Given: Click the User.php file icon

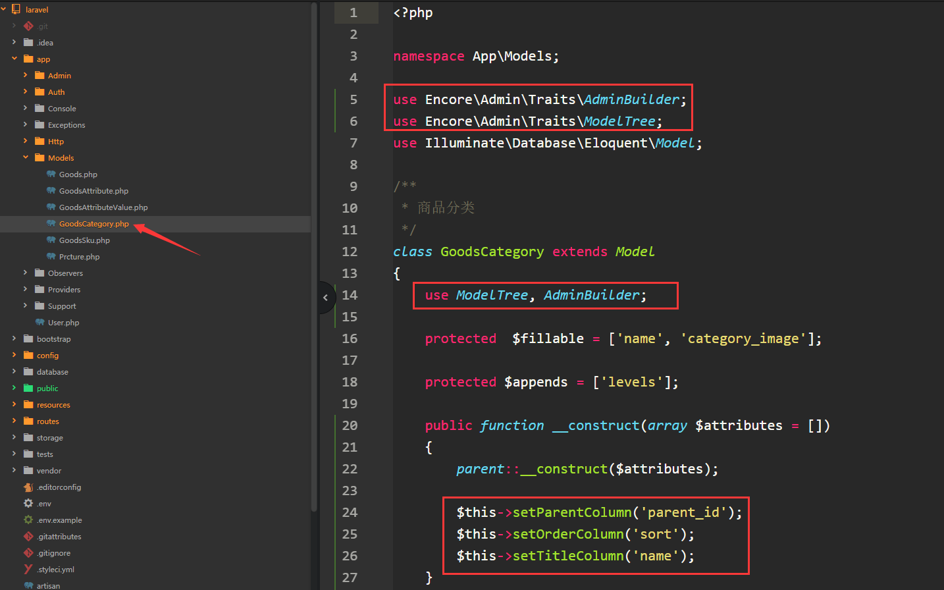Looking at the screenshot, I should point(39,322).
